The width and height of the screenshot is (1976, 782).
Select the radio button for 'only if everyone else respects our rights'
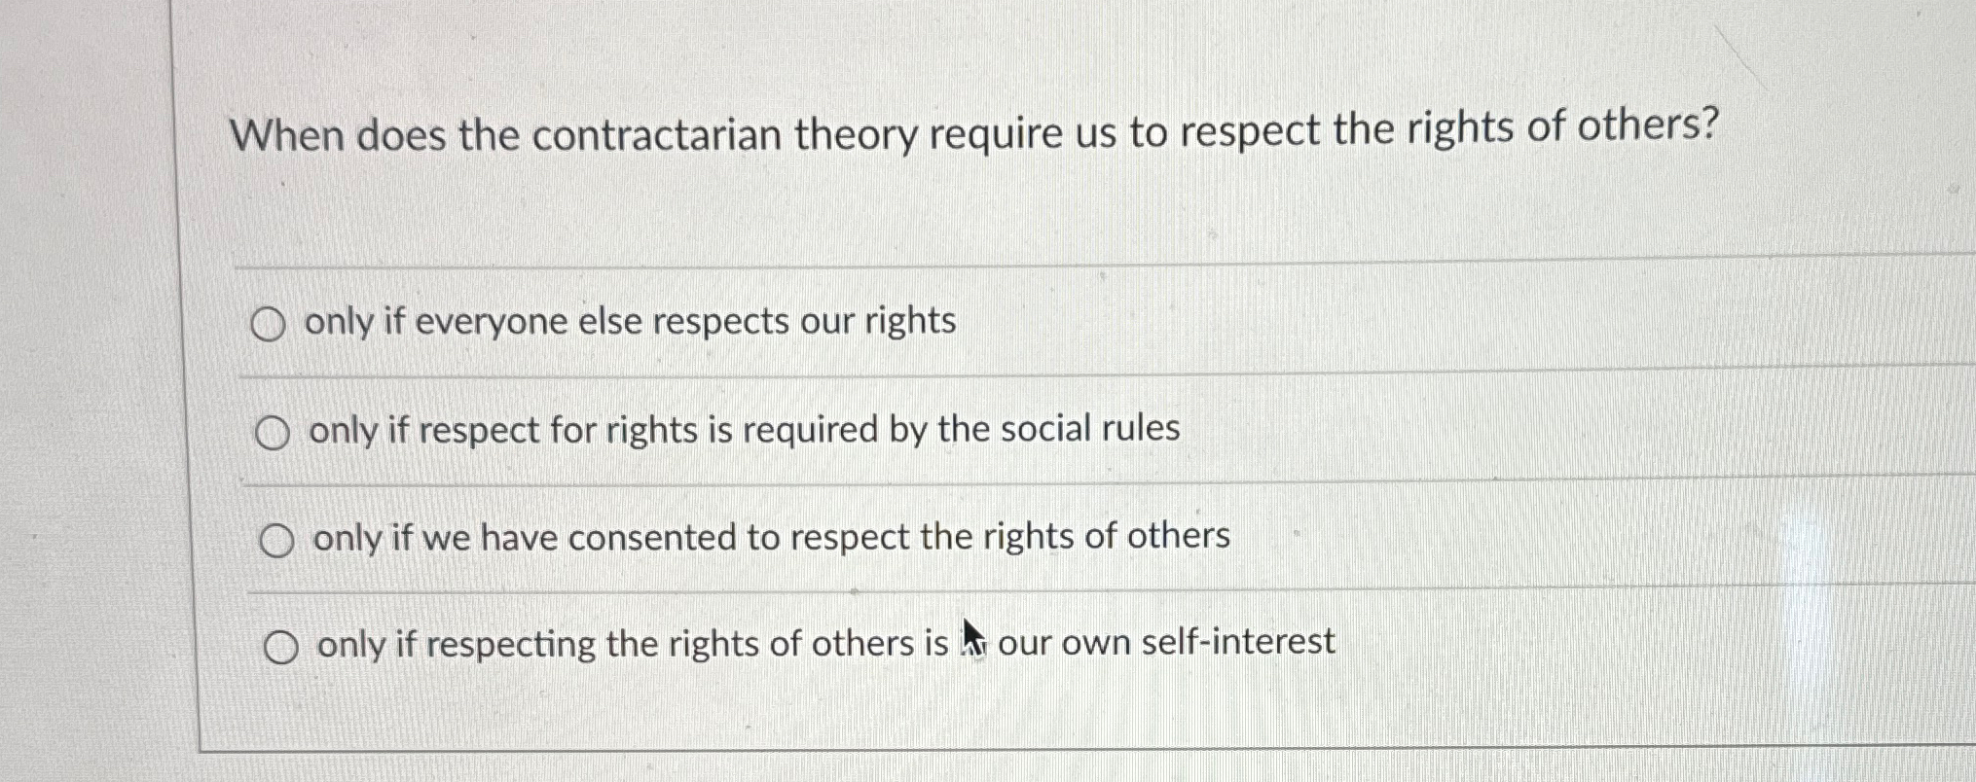pyautogui.click(x=274, y=322)
